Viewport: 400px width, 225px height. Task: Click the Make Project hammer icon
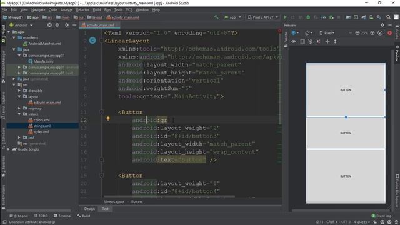pos(216,17)
